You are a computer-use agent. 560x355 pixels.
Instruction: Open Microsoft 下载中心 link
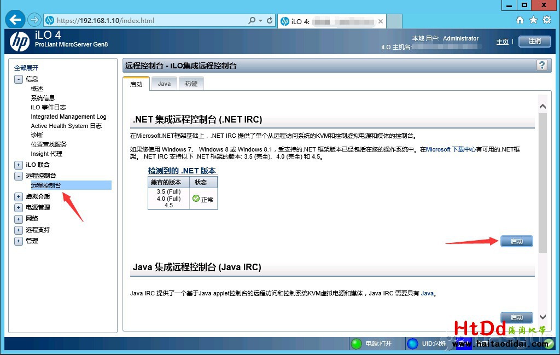pos(451,149)
